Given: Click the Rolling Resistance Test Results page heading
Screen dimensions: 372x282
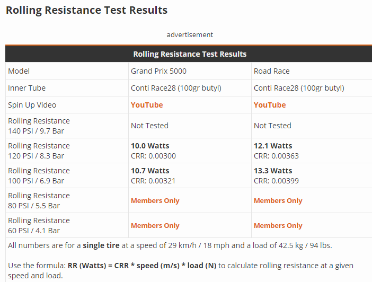Looking at the screenshot, I should pyautogui.click(x=86, y=10).
